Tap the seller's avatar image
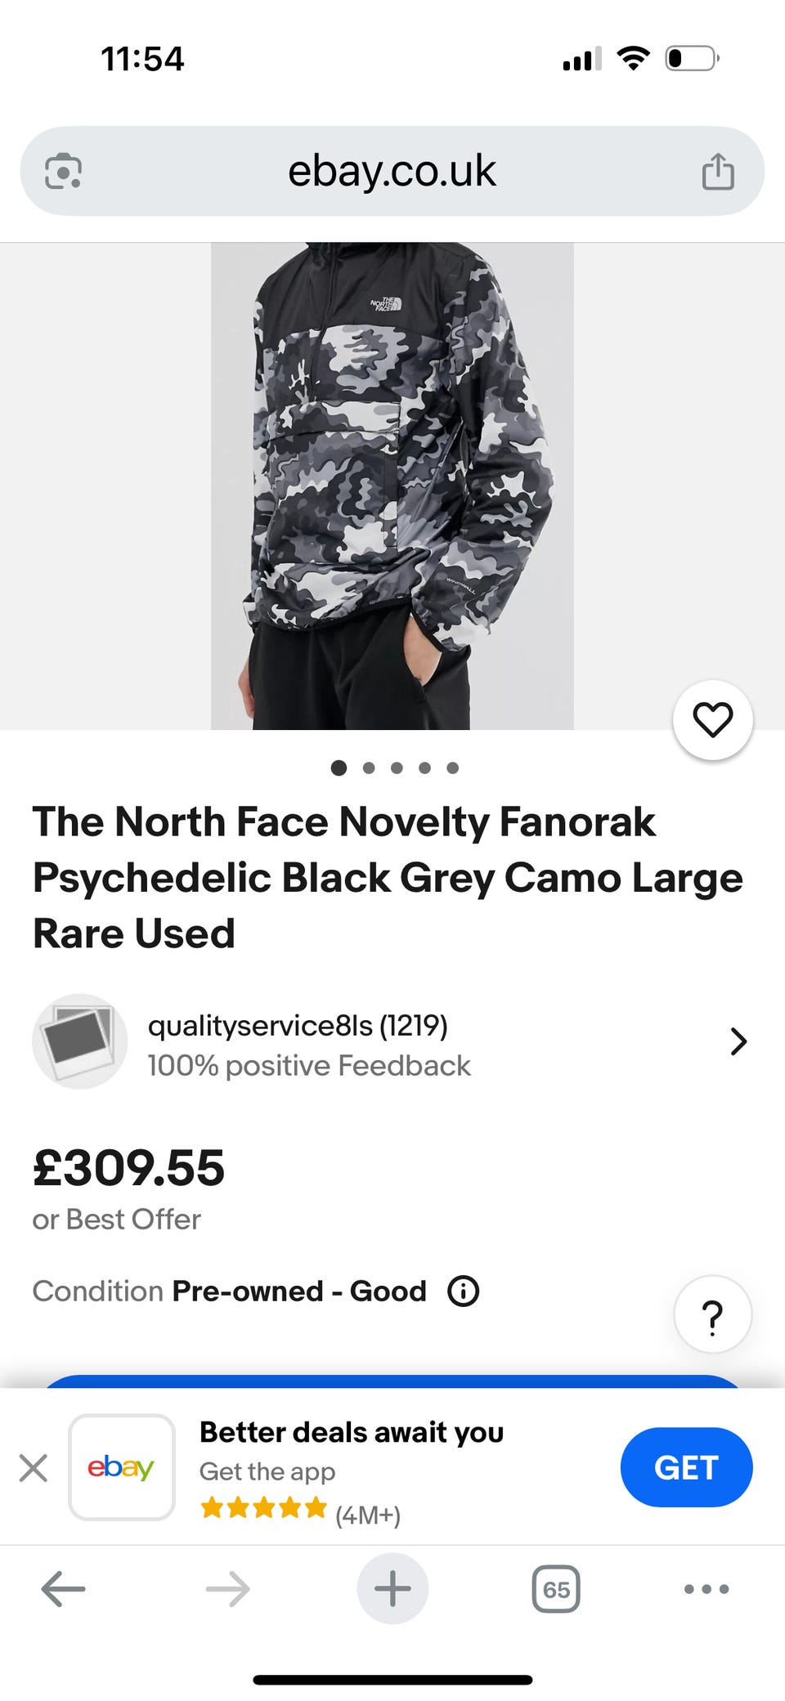The height and width of the screenshot is (1701, 785). click(80, 1041)
